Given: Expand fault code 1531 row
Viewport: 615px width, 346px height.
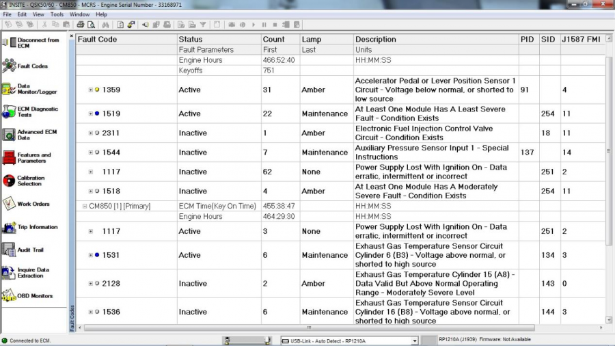Looking at the screenshot, I should click(x=91, y=255).
